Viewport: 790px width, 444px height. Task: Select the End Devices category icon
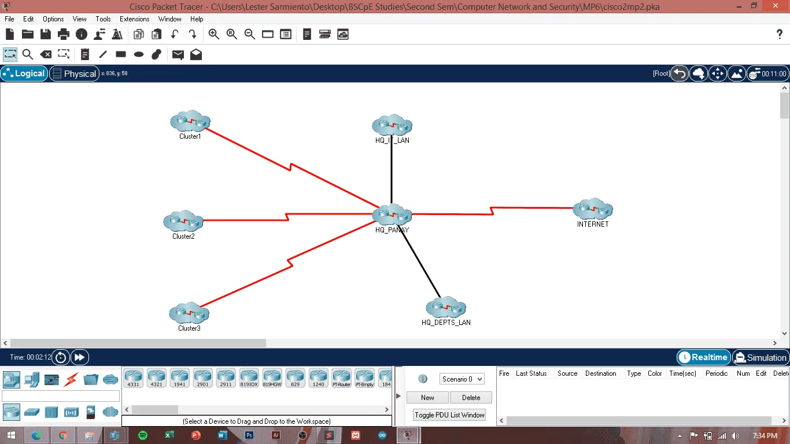(32, 380)
